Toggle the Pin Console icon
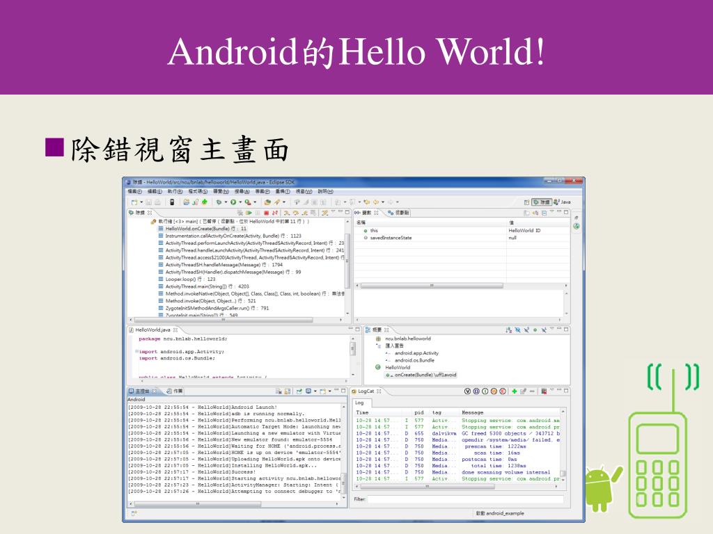The height and width of the screenshot is (534, 713). pyautogui.click(x=299, y=391)
